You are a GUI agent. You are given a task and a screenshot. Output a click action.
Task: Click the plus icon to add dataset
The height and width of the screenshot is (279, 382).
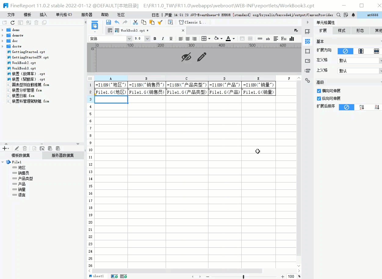(4, 148)
